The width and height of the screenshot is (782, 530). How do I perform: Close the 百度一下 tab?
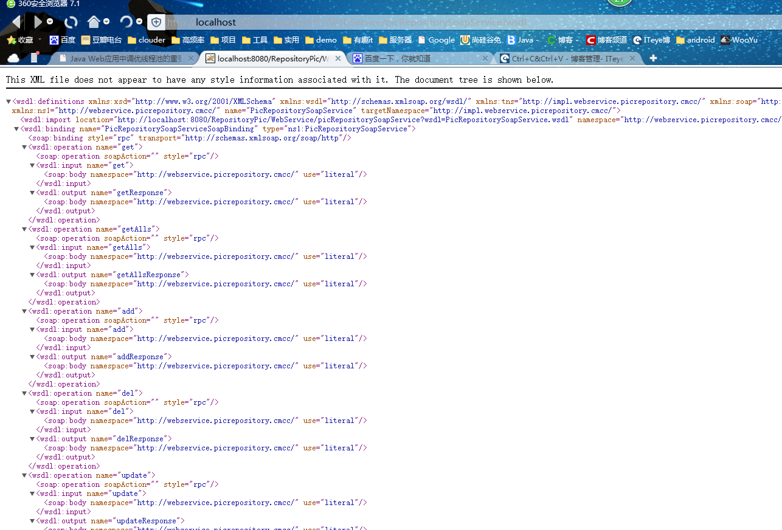point(485,58)
